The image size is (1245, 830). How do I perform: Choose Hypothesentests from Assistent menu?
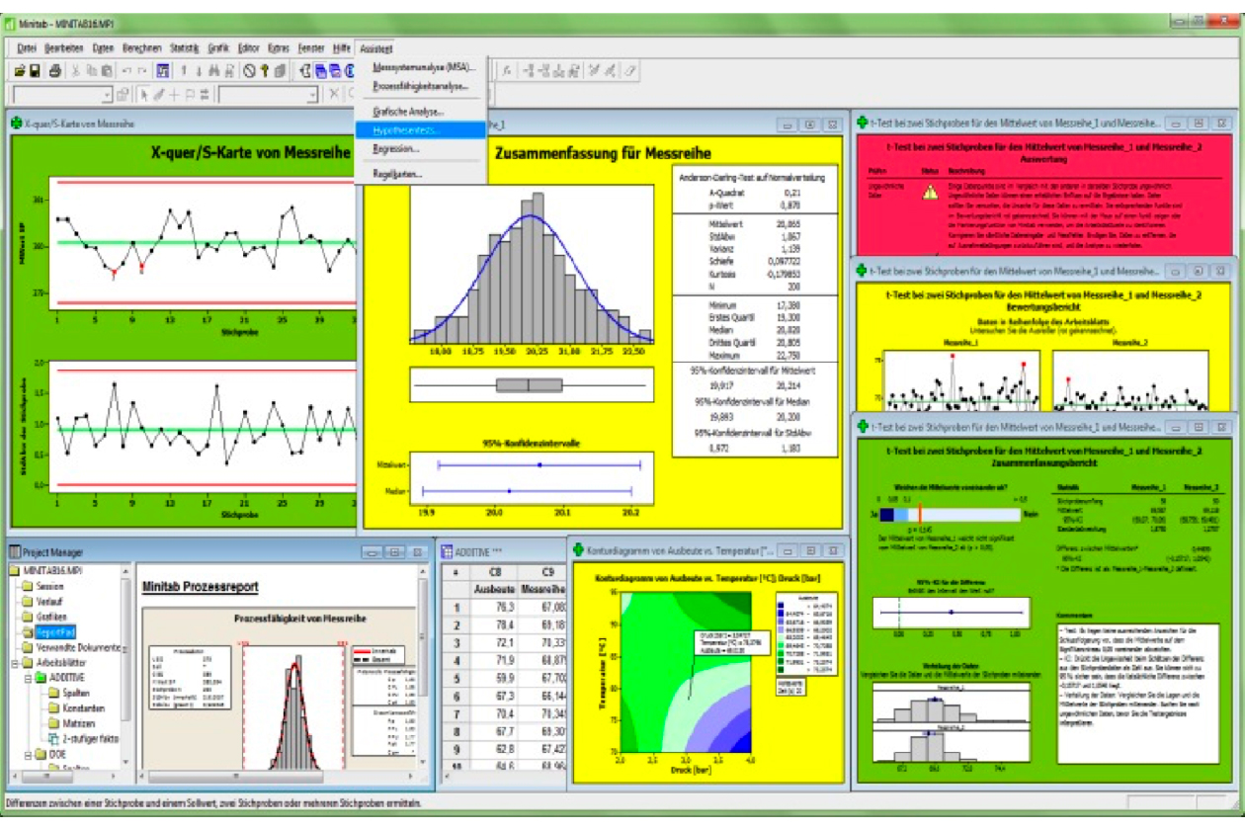pyautogui.click(x=408, y=129)
